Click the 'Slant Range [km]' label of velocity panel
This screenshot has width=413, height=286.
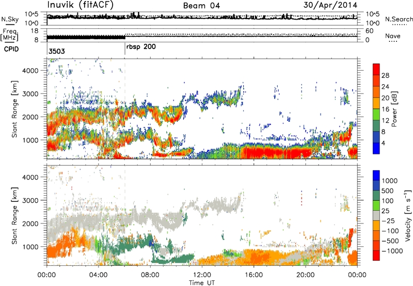coord(14,216)
